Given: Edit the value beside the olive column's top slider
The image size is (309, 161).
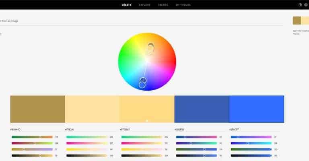Looking at the screenshot, I should tap(57, 137).
